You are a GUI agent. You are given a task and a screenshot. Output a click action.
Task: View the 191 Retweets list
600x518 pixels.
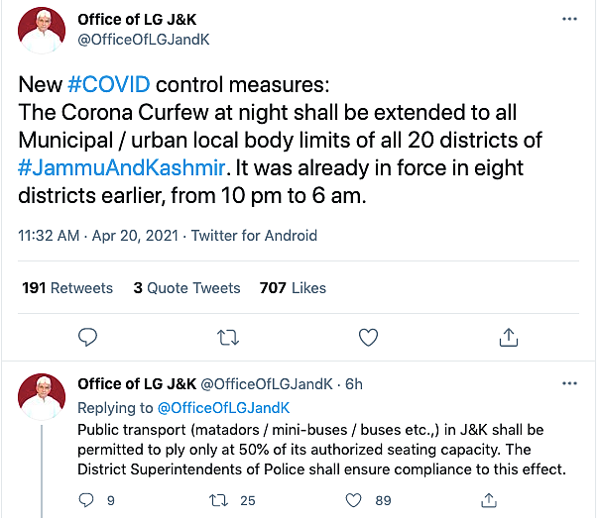(67, 288)
